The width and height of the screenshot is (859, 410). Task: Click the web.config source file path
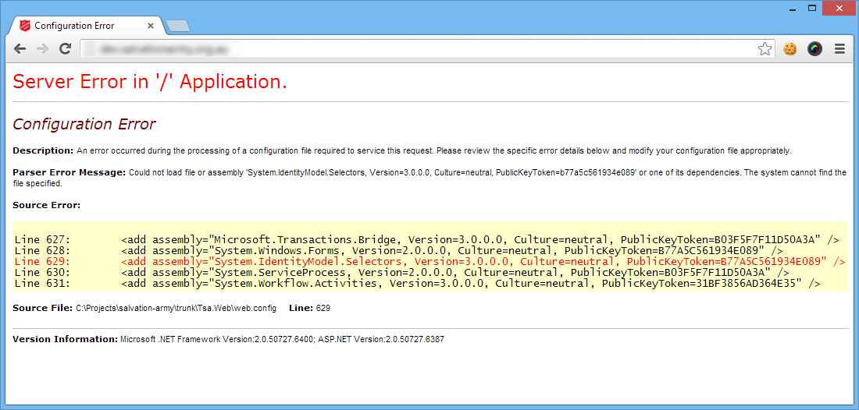(x=176, y=309)
